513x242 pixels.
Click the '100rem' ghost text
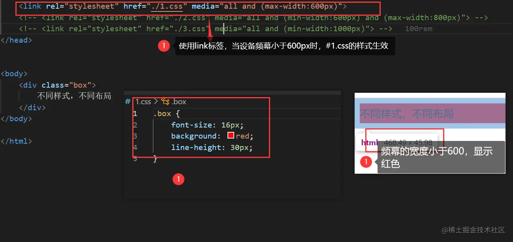(419, 29)
